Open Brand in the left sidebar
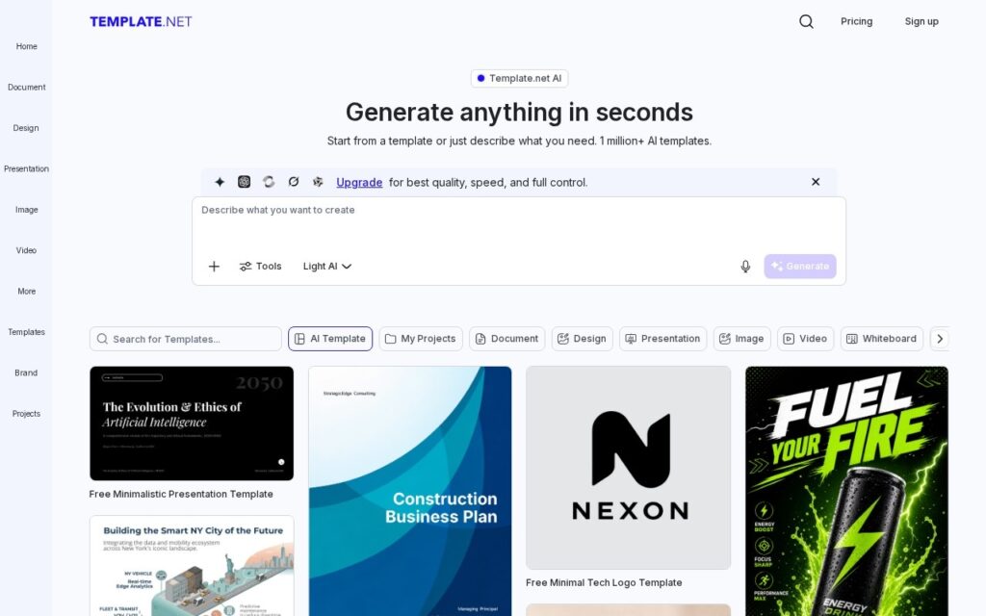 tap(26, 373)
